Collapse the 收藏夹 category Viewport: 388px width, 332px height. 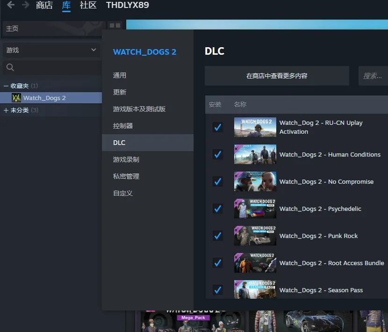point(6,86)
